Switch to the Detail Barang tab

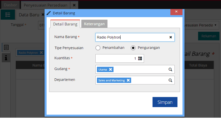[65, 24]
